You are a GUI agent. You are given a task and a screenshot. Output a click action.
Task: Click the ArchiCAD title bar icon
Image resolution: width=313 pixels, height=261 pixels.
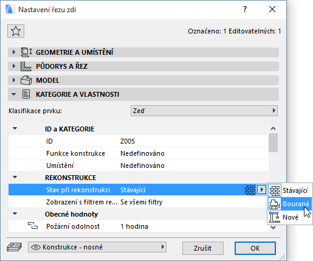(10, 9)
